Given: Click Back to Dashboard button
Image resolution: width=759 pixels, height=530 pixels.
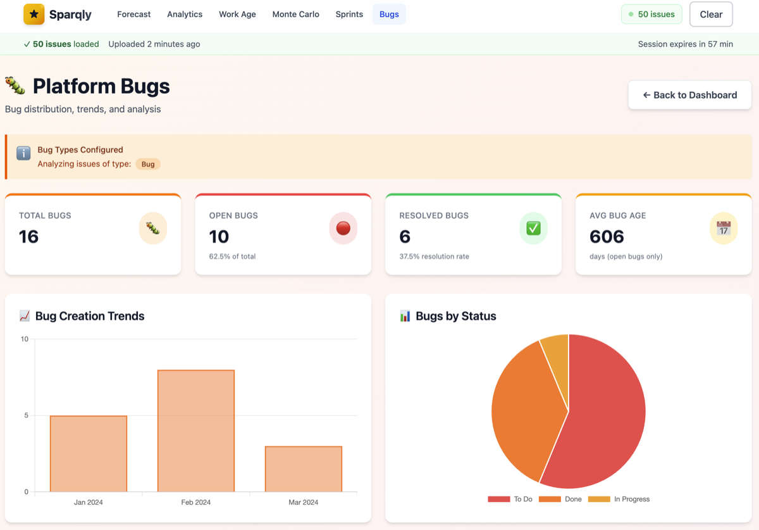Looking at the screenshot, I should (689, 95).
